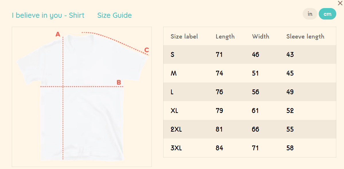The height and width of the screenshot is (169, 344).
Task: Select the M size row label
Action: point(174,73)
